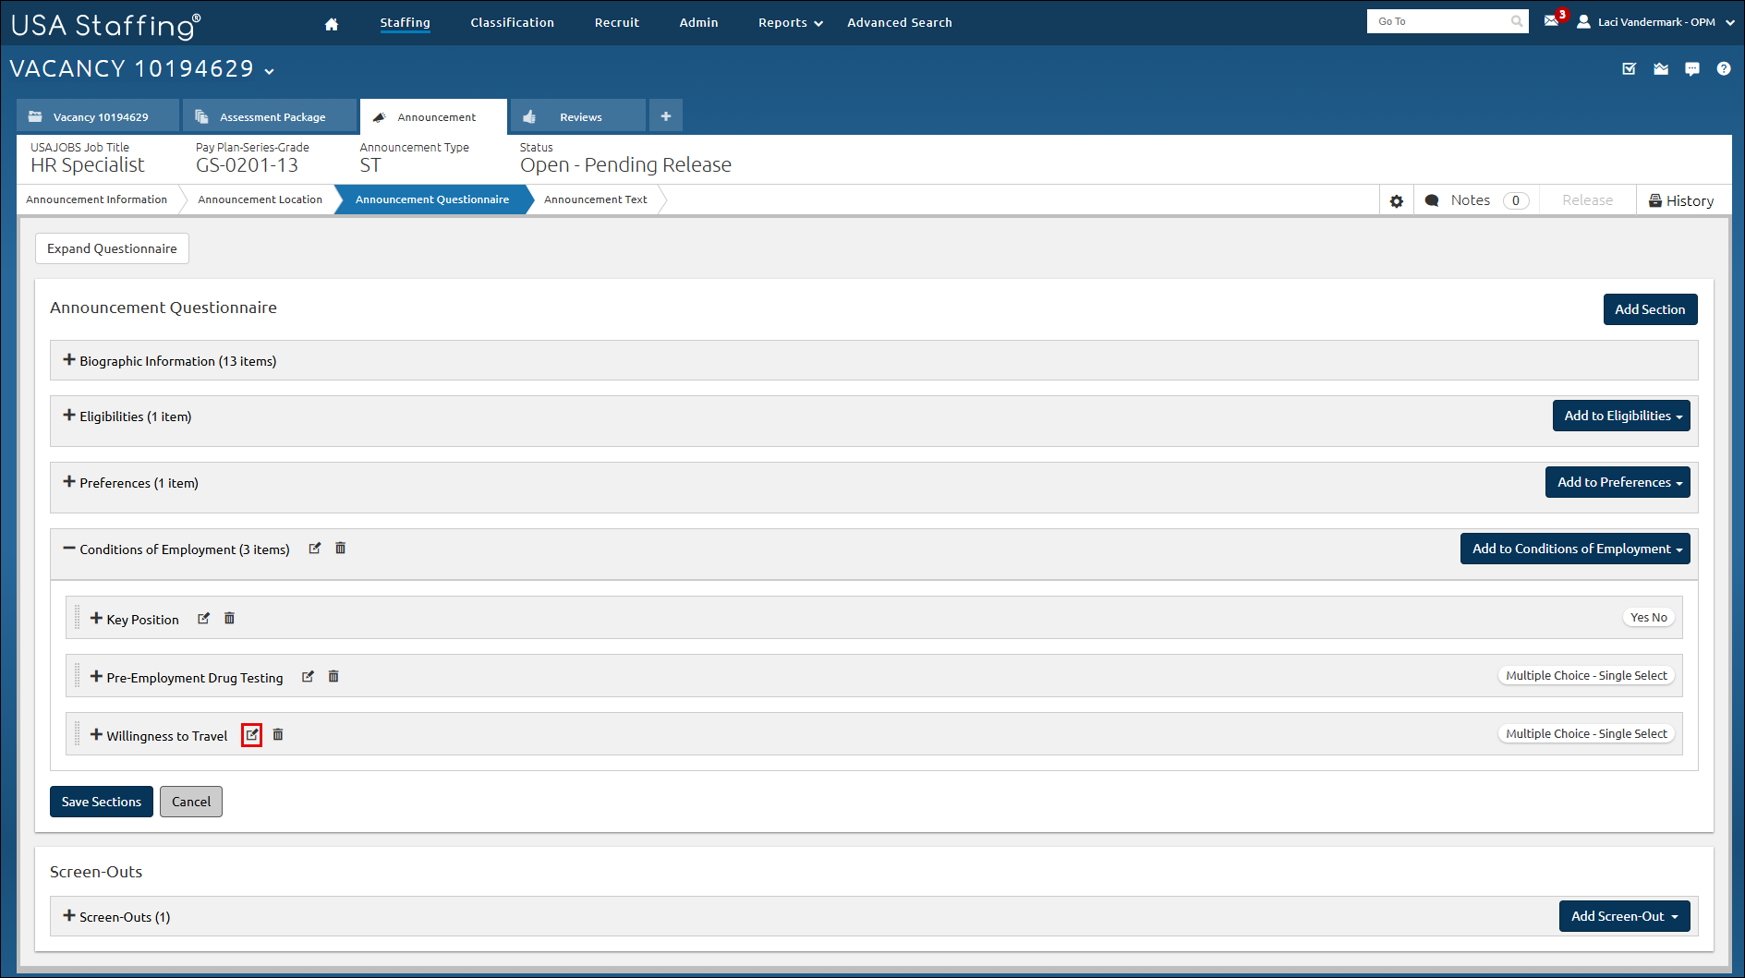
Task: Grab the Willingness to Travel drag handle
Action: (x=78, y=734)
